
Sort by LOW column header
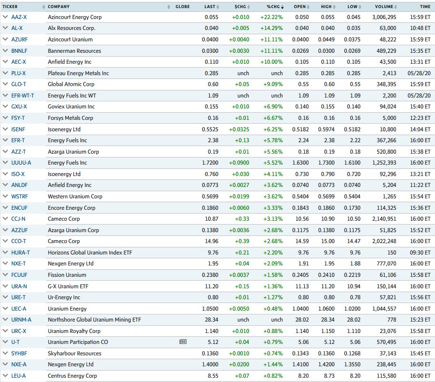tap(354, 7)
